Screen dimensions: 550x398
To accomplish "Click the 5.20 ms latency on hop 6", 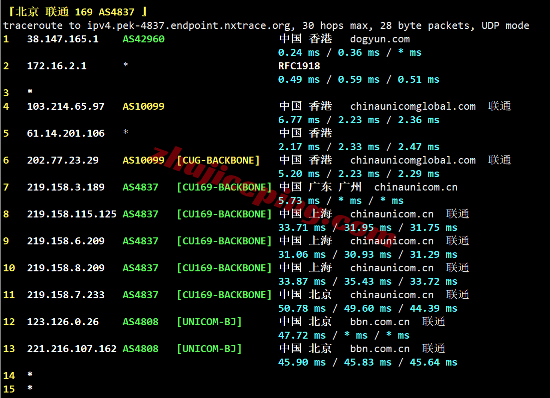I will tap(299, 174).
